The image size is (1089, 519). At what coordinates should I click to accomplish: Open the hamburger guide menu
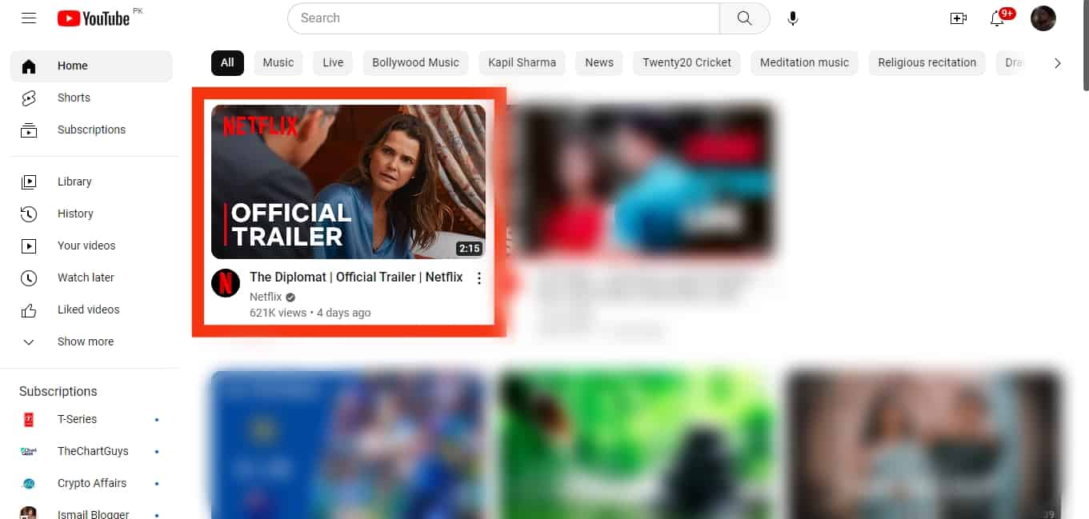point(29,18)
